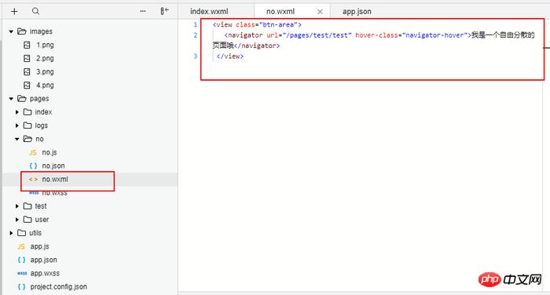
Task: Click the plus icon to add a file
Action: click(14, 11)
